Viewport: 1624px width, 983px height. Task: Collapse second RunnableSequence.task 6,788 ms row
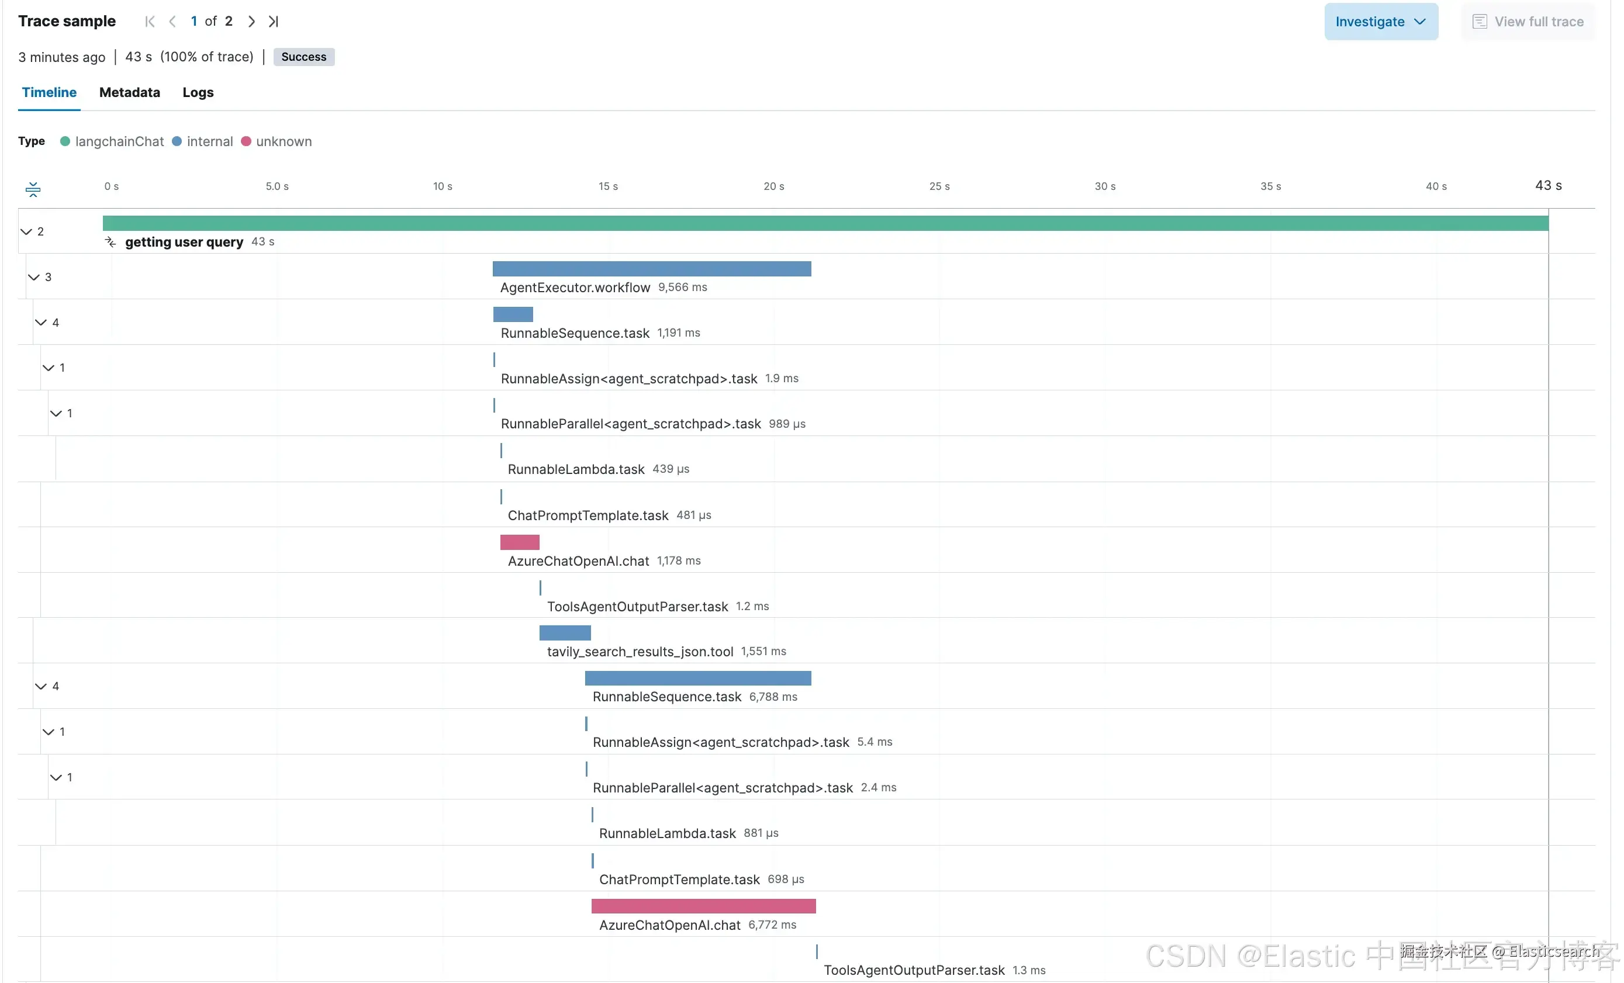pos(41,686)
